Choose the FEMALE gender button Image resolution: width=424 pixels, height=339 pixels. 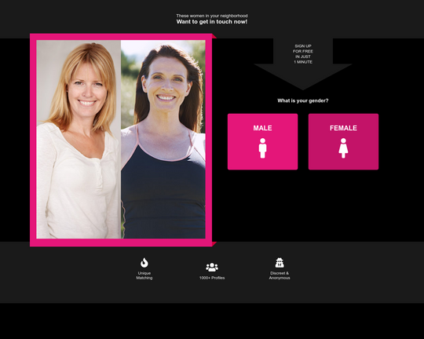coord(343,142)
